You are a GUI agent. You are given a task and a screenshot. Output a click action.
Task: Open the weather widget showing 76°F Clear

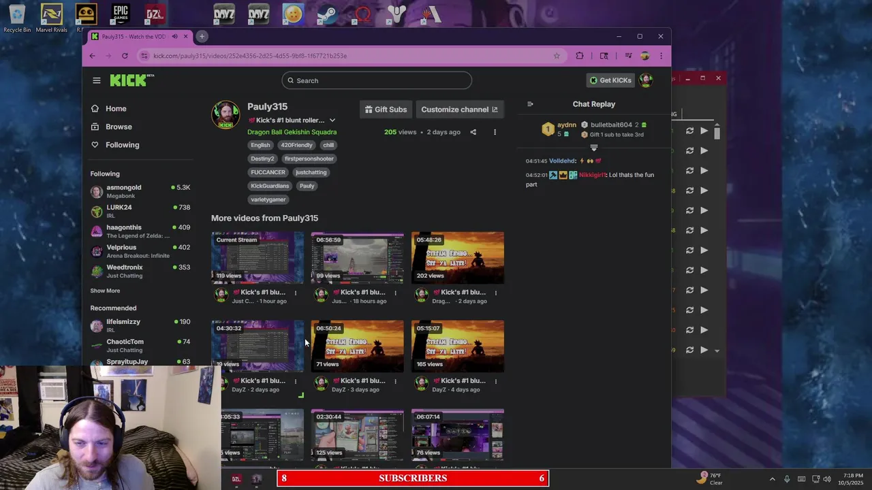(711, 478)
